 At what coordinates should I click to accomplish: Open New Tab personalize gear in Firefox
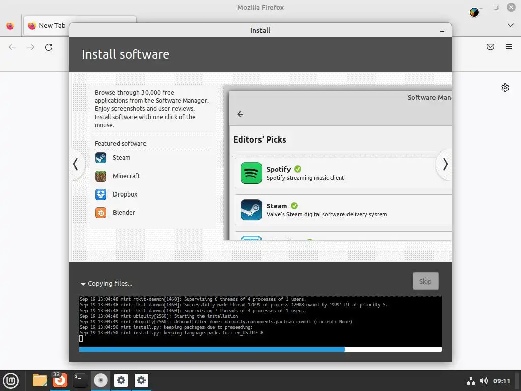coord(505,88)
